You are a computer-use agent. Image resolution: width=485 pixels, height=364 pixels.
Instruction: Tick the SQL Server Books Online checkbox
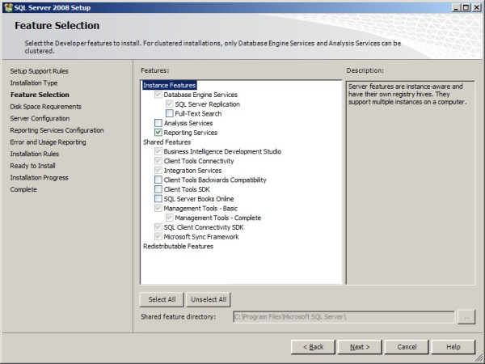tap(158, 199)
